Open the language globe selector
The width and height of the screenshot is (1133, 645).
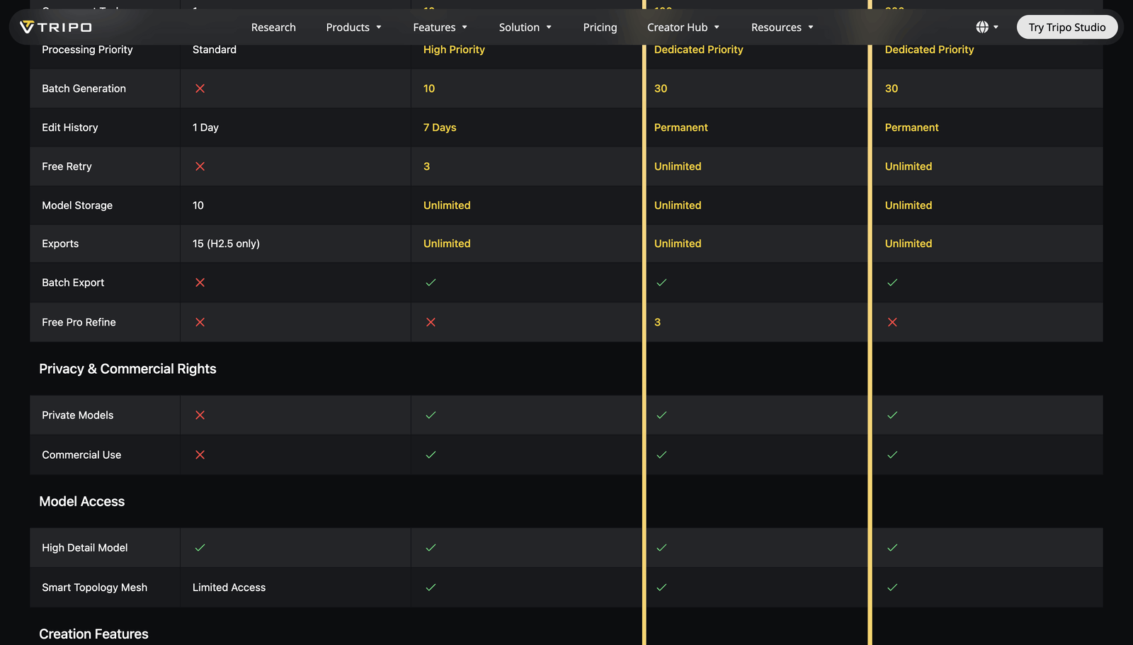(987, 27)
